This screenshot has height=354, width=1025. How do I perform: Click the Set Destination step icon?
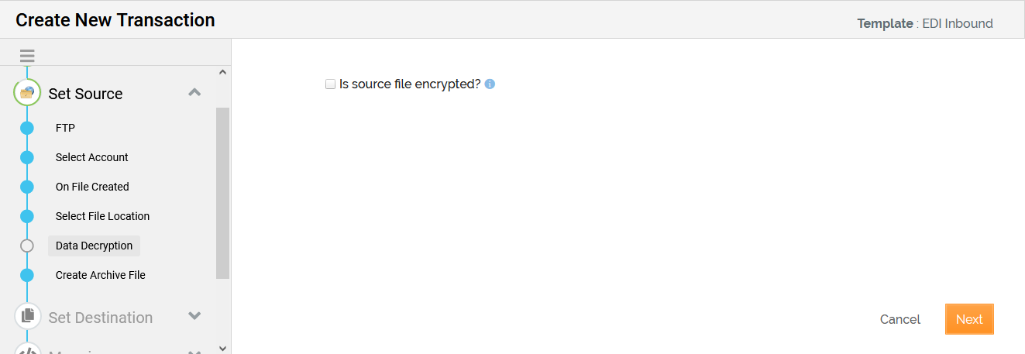click(27, 316)
